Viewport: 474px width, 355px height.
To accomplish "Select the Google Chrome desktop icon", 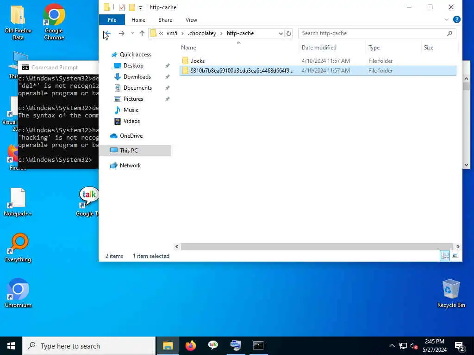I will (x=54, y=22).
